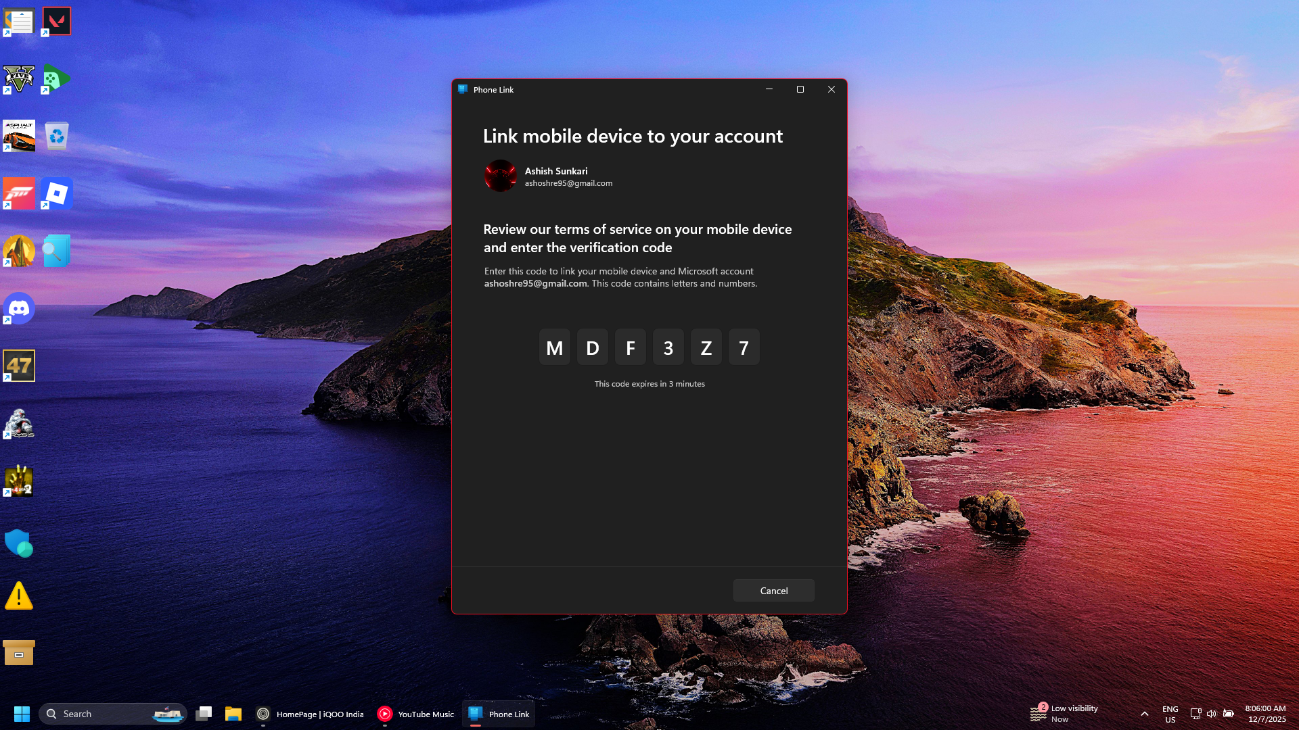Click the Cancel button in Phone Link
Viewport: 1299px width, 730px height.
773,591
